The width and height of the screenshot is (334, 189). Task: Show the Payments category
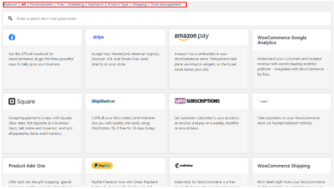(96, 4)
